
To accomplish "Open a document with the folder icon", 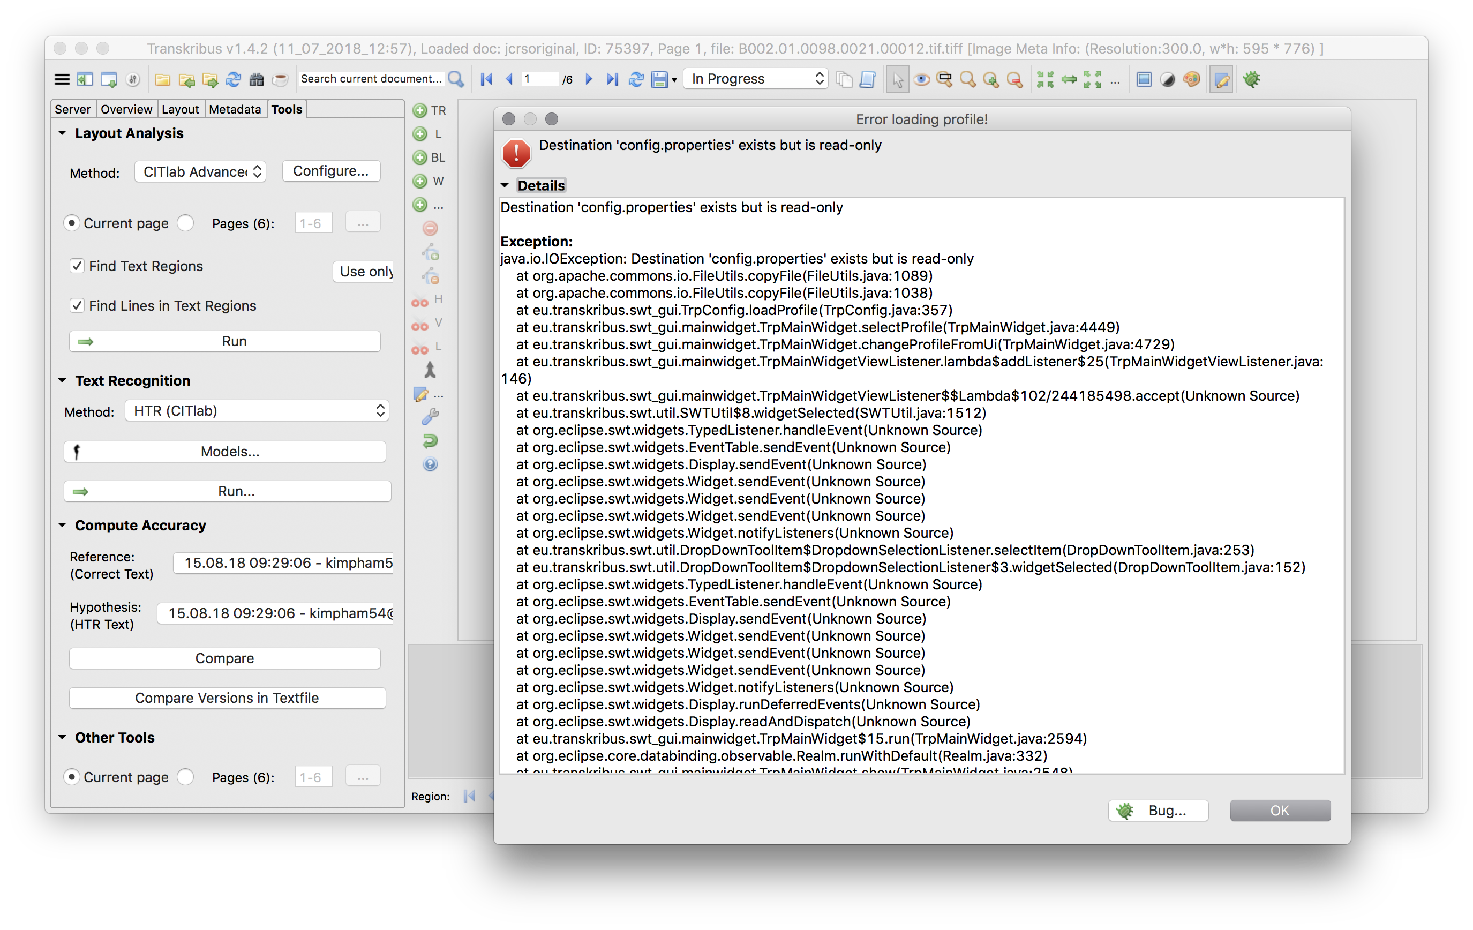I will (162, 79).
